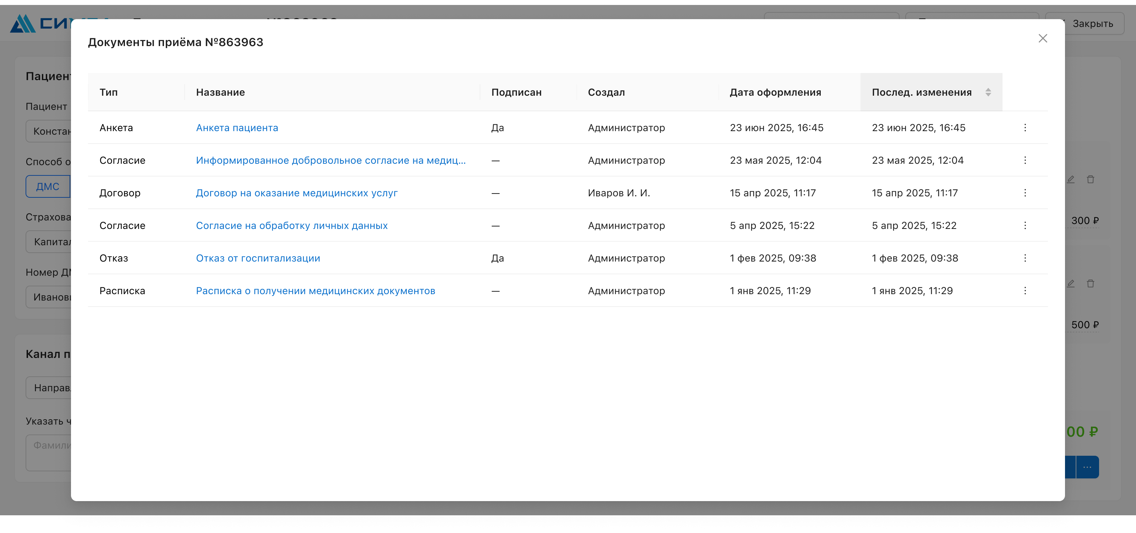Click the 500 ₽ price in background page
Viewport: 1136px width, 533px height.
1085,325
